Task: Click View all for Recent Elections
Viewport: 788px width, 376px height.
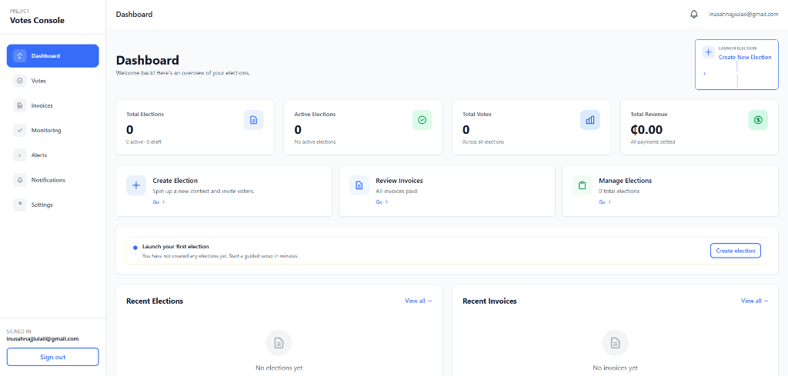Action: point(419,301)
